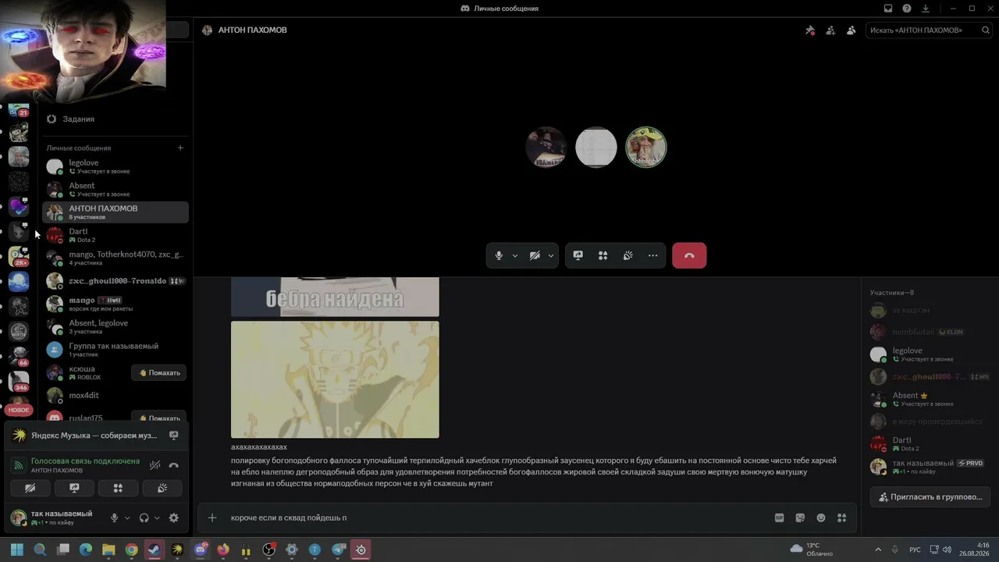
Task: Stream the Яндекс Музыка application
Action: (174, 436)
